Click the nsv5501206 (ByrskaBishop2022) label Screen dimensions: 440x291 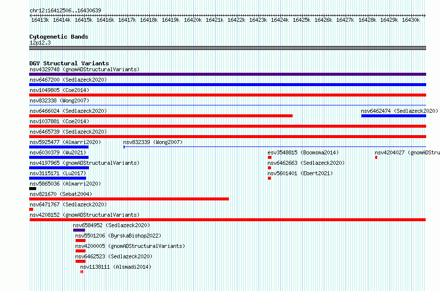pos(118,236)
